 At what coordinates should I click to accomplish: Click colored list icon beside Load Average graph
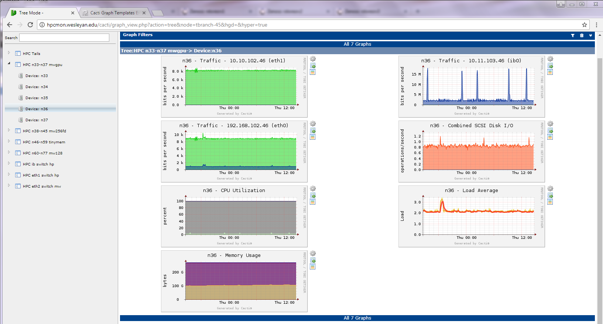point(550,202)
